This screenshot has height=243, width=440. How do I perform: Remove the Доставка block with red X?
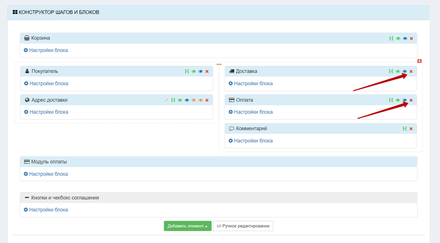[x=411, y=71]
